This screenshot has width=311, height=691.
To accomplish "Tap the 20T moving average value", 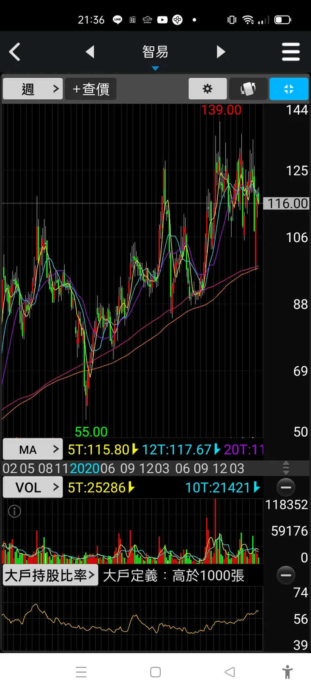I will tap(244, 450).
